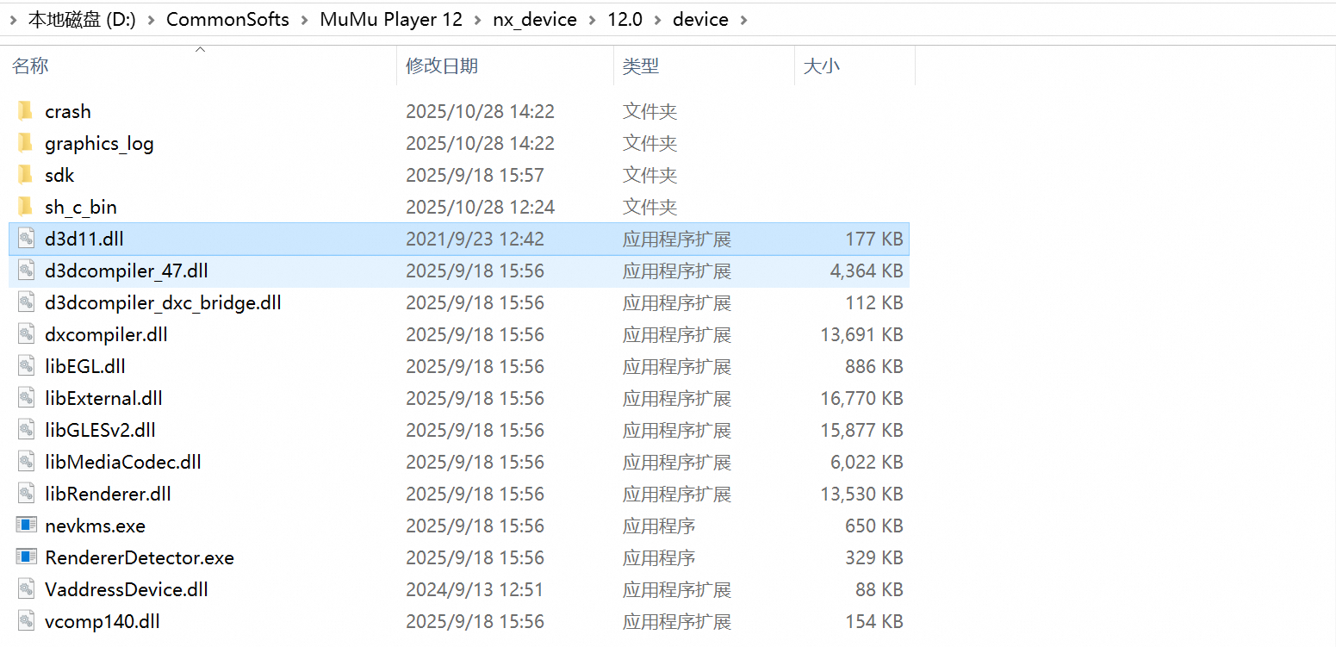Select the sh_c_bin folder name
The width and height of the screenshot is (1336, 647).
click(81, 208)
